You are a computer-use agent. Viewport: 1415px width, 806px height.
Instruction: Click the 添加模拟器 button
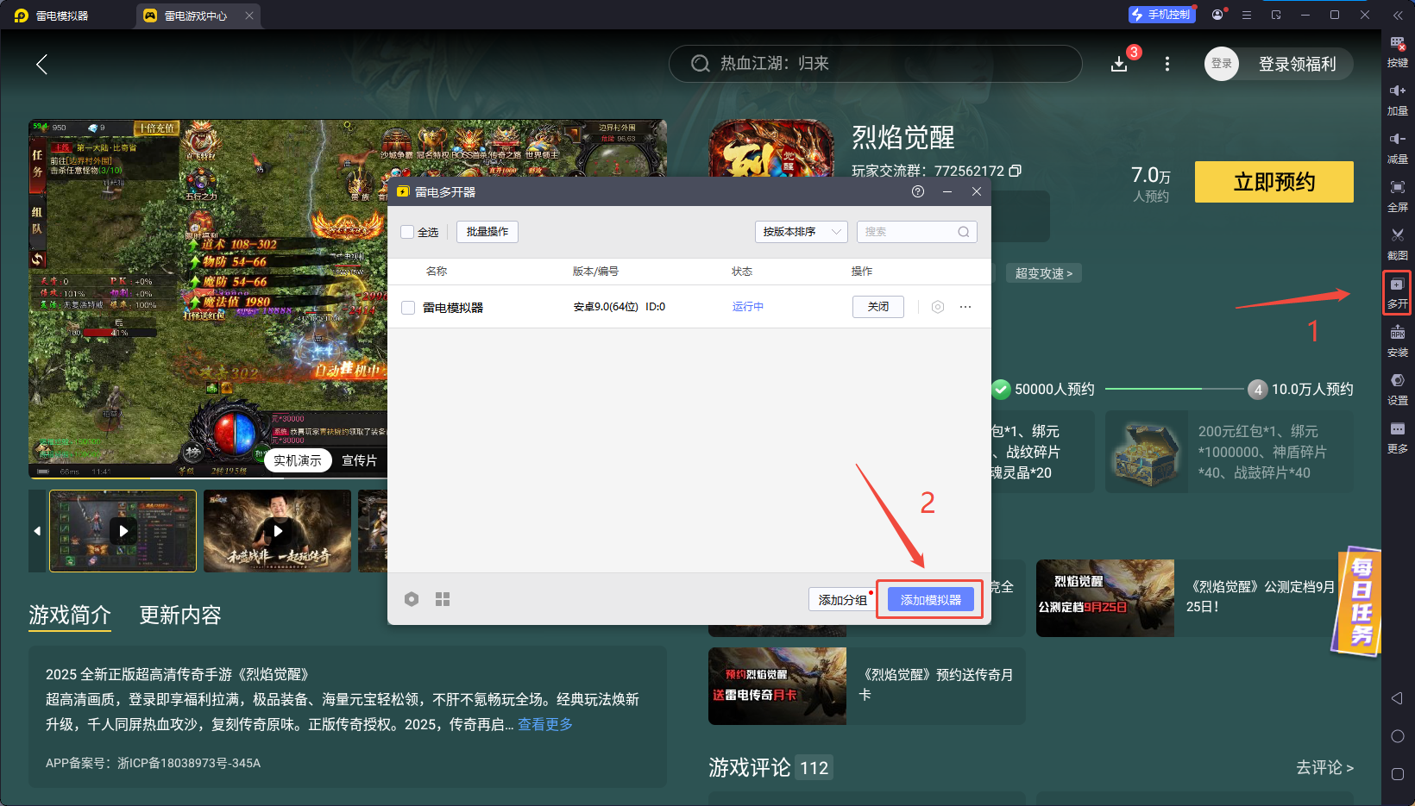point(930,599)
